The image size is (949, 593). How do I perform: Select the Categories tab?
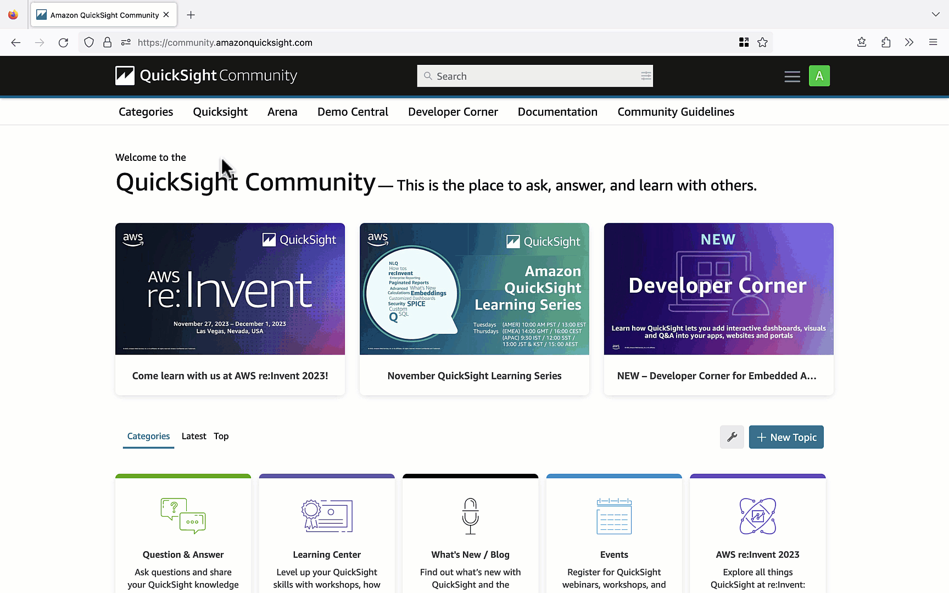coord(148,436)
